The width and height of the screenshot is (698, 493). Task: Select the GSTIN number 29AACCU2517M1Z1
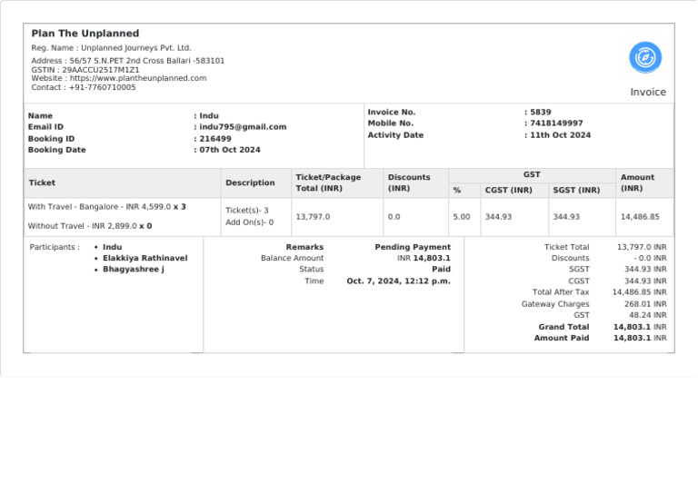(x=101, y=70)
